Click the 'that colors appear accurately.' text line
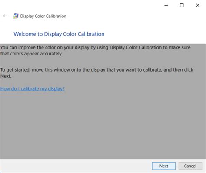Image resolution: width=206 pixels, height=173 pixels. [x=31, y=54]
